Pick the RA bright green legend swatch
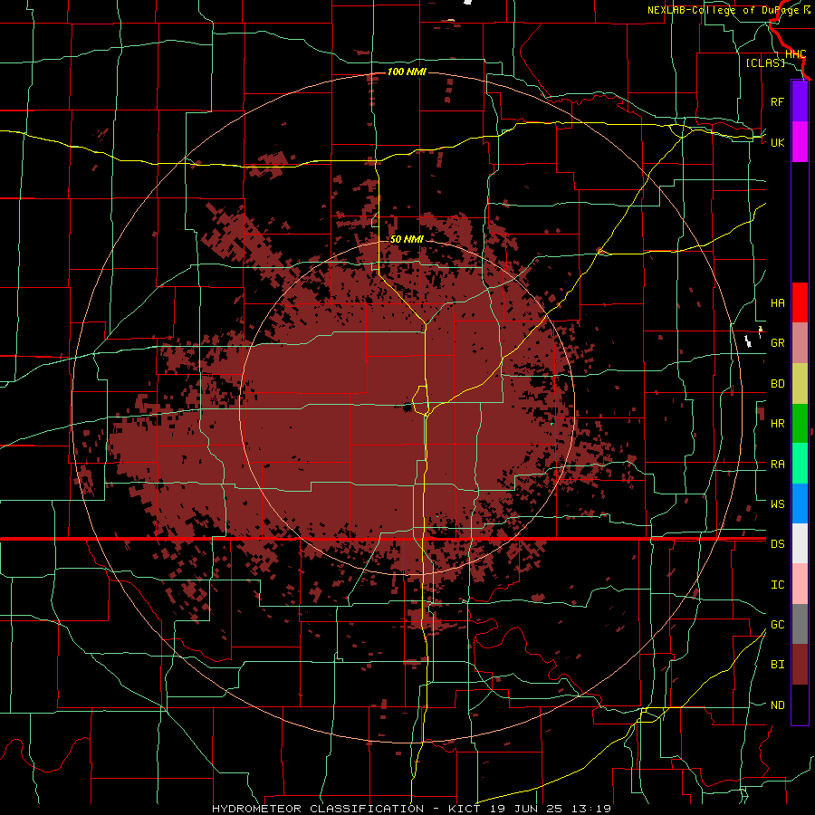Screen dimensions: 815x815 pyautogui.click(x=800, y=464)
